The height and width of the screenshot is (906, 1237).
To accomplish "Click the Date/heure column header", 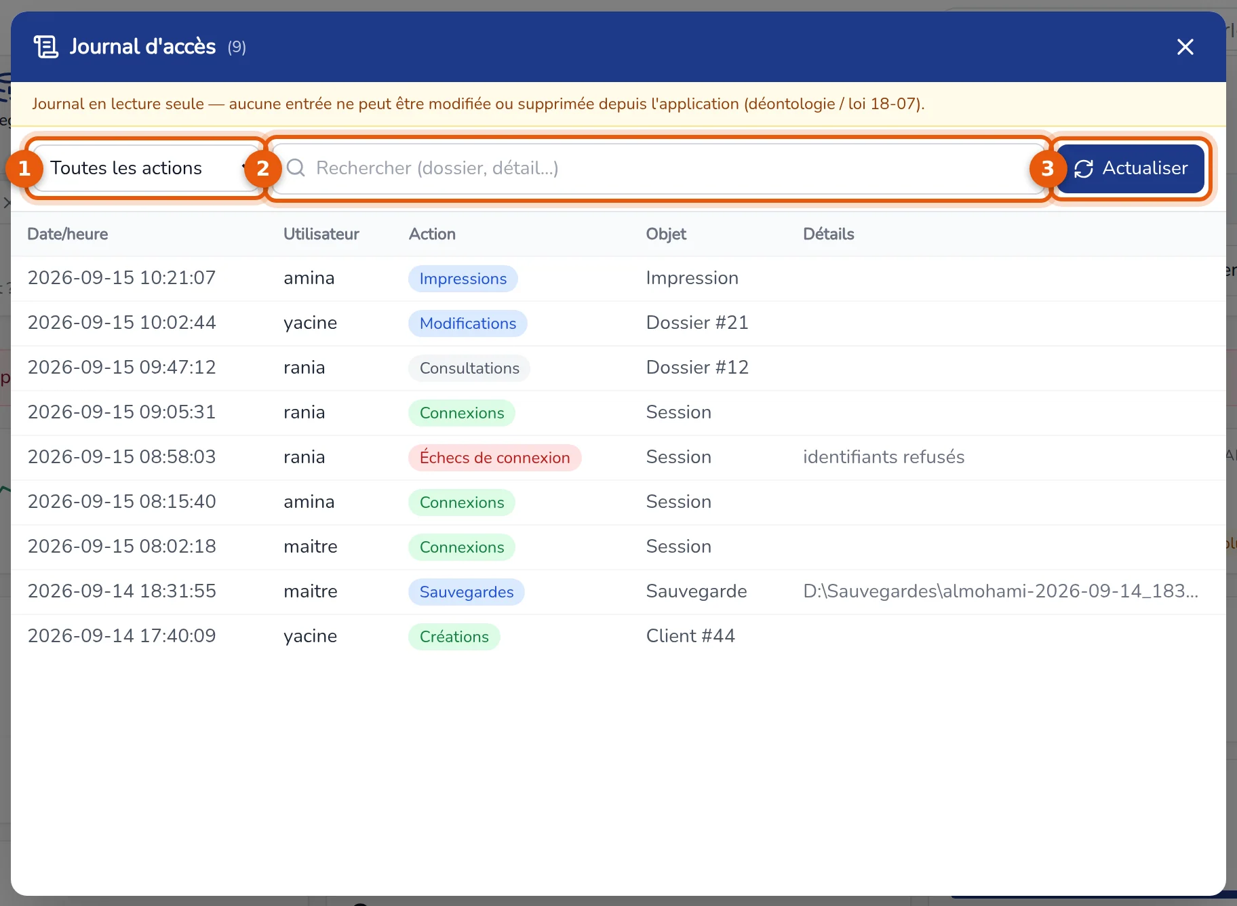I will [68, 234].
